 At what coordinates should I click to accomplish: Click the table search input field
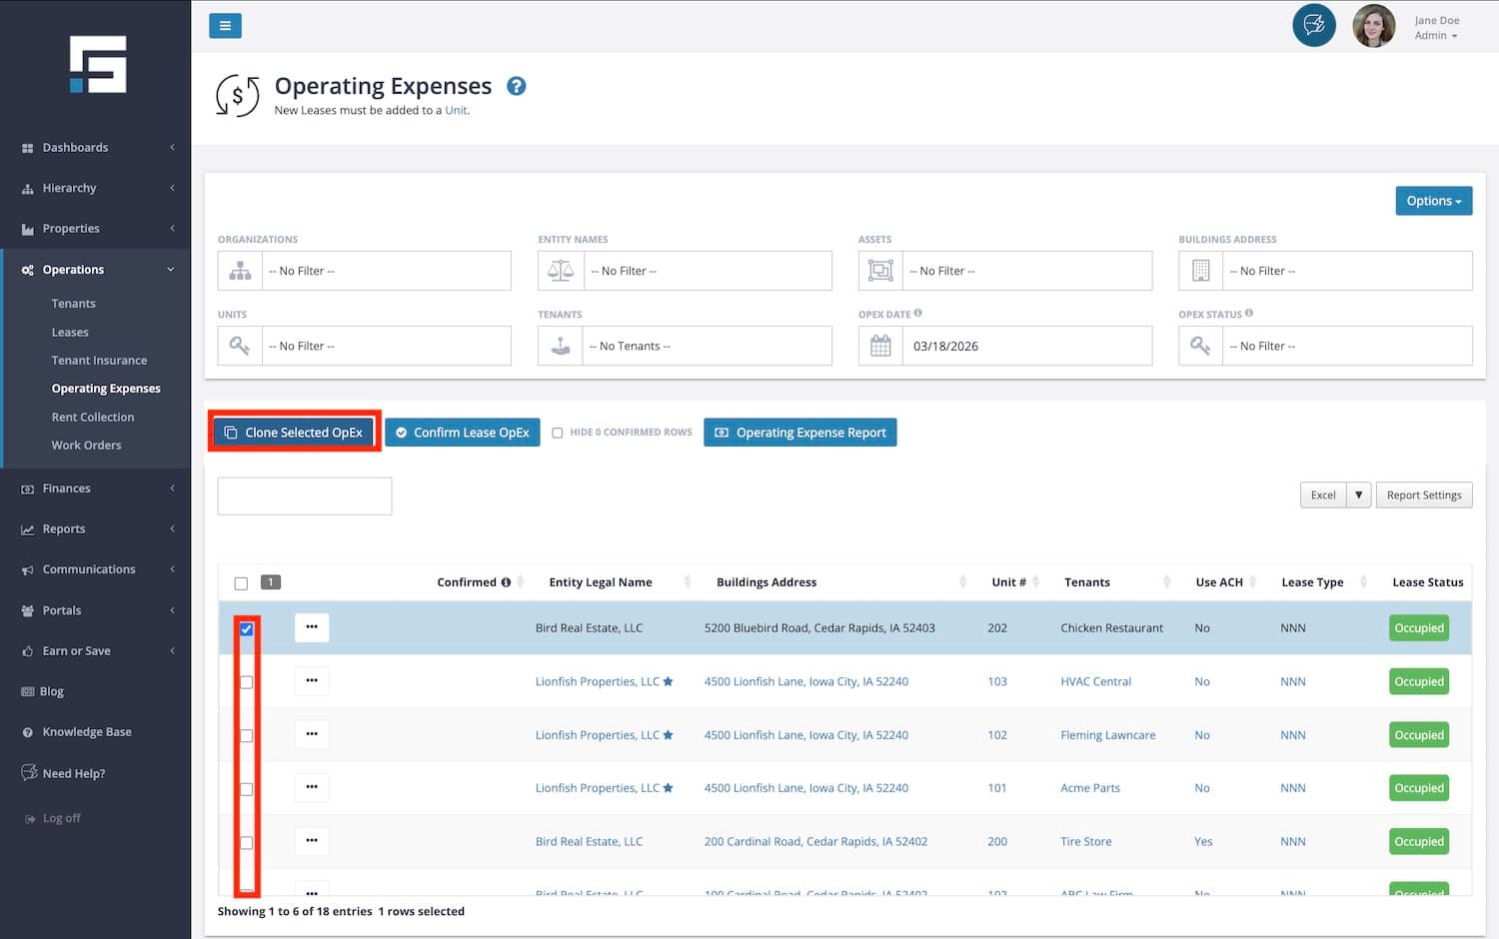coord(305,496)
